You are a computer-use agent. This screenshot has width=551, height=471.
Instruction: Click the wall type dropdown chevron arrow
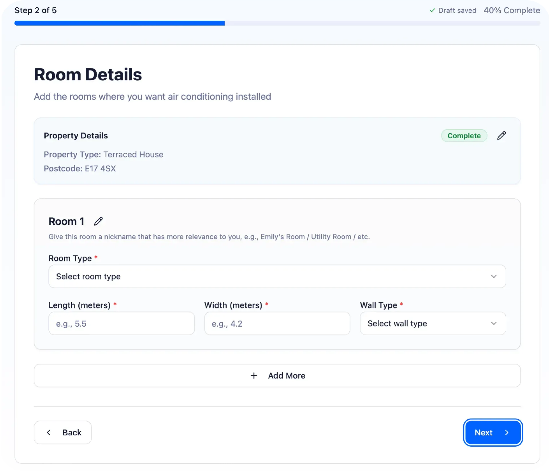494,323
